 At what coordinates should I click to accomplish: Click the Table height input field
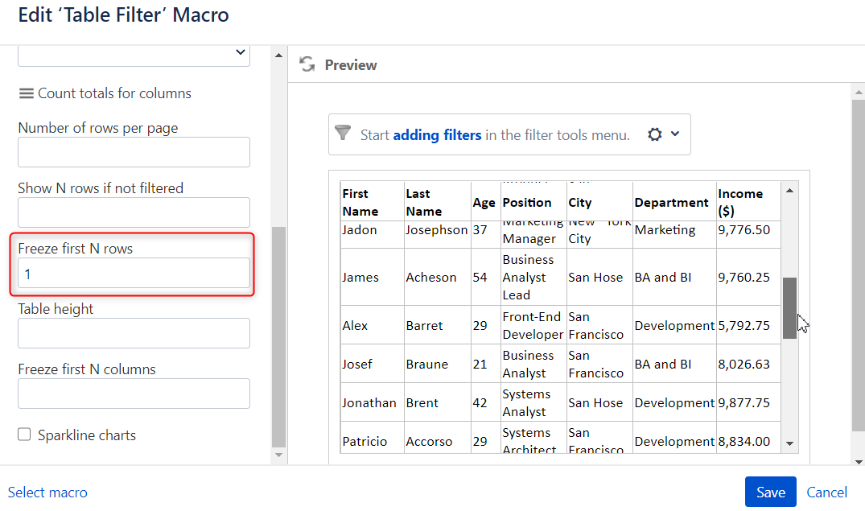click(x=134, y=333)
